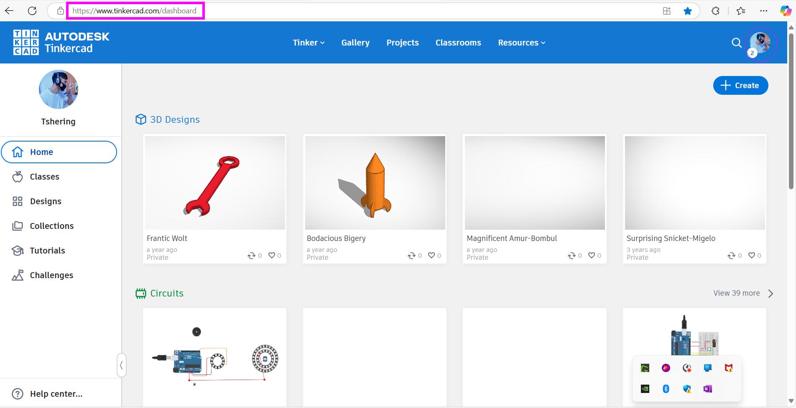
Task: Click the search magnifier icon
Action: point(737,43)
